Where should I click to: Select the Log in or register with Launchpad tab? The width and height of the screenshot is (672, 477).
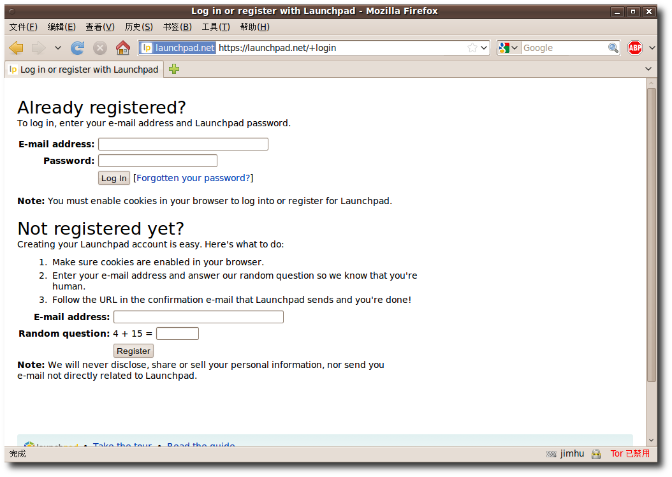84,70
